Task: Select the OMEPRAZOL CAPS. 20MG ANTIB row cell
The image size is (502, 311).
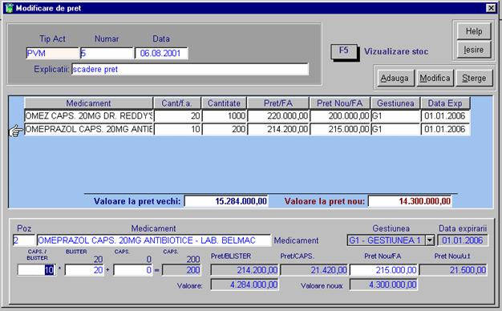Action: [89, 129]
